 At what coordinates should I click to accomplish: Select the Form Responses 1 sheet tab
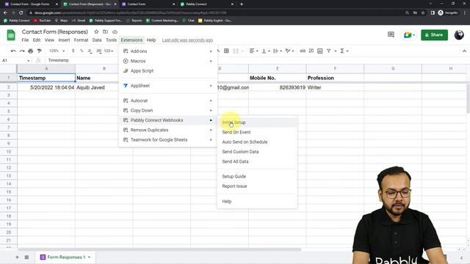[x=65, y=257]
